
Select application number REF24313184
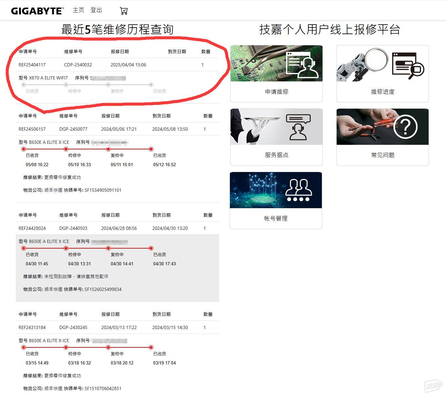click(32, 327)
